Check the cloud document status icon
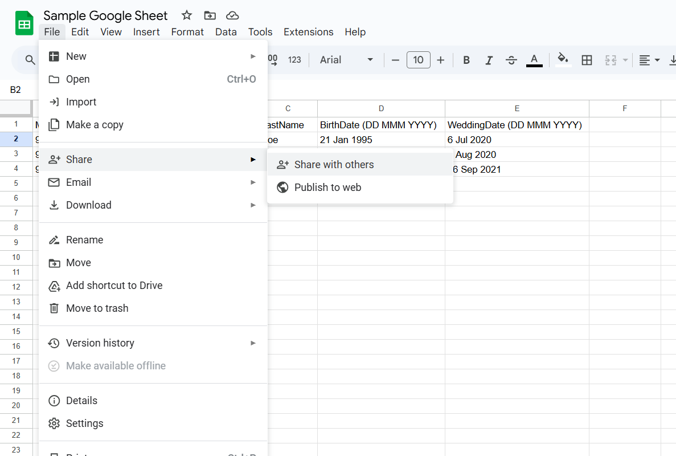The height and width of the screenshot is (456, 676). click(232, 15)
